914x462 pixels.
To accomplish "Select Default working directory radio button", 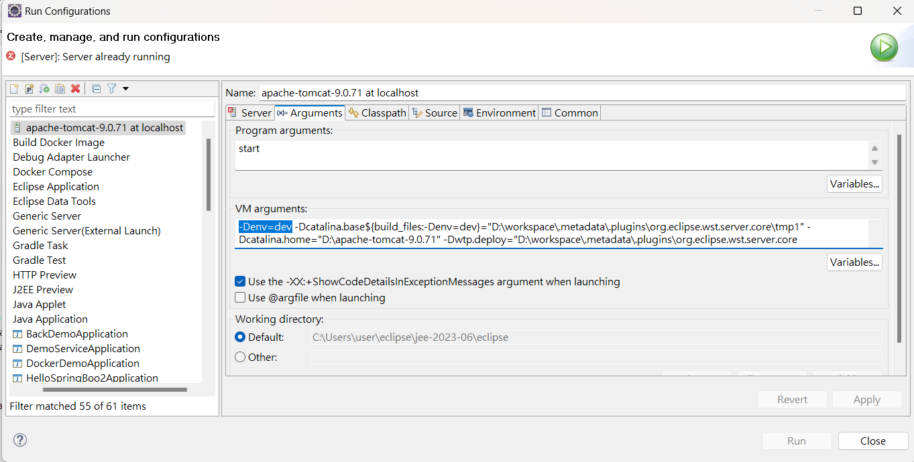I will coord(240,337).
